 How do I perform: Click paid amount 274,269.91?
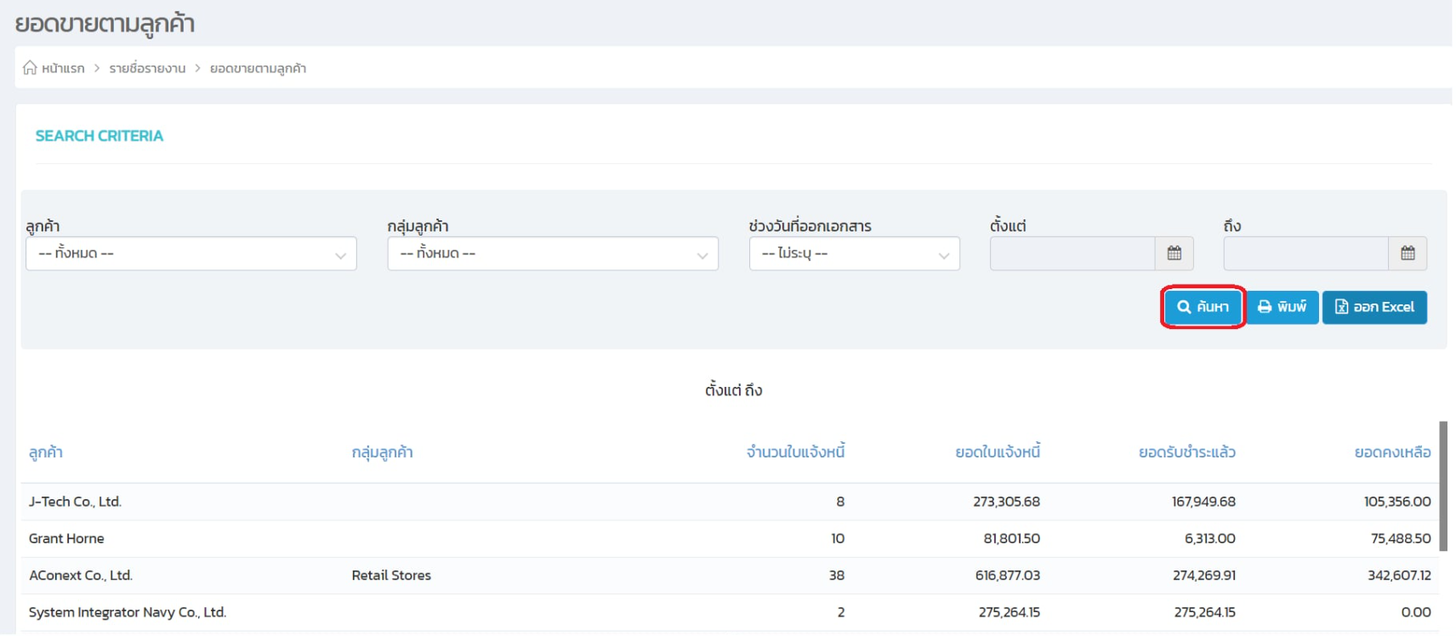coord(1204,576)
